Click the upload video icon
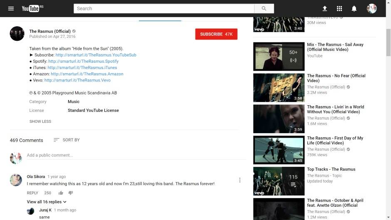This screenshot has height=220, width=391. pos(325,8)
